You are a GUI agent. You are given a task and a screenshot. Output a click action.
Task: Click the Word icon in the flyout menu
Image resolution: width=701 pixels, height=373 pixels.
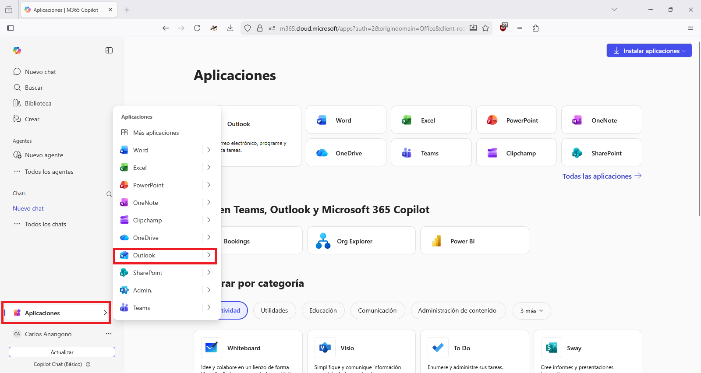124,150
